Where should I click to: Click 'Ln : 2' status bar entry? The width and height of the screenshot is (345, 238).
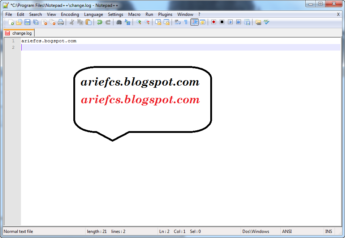pos(164,231)
